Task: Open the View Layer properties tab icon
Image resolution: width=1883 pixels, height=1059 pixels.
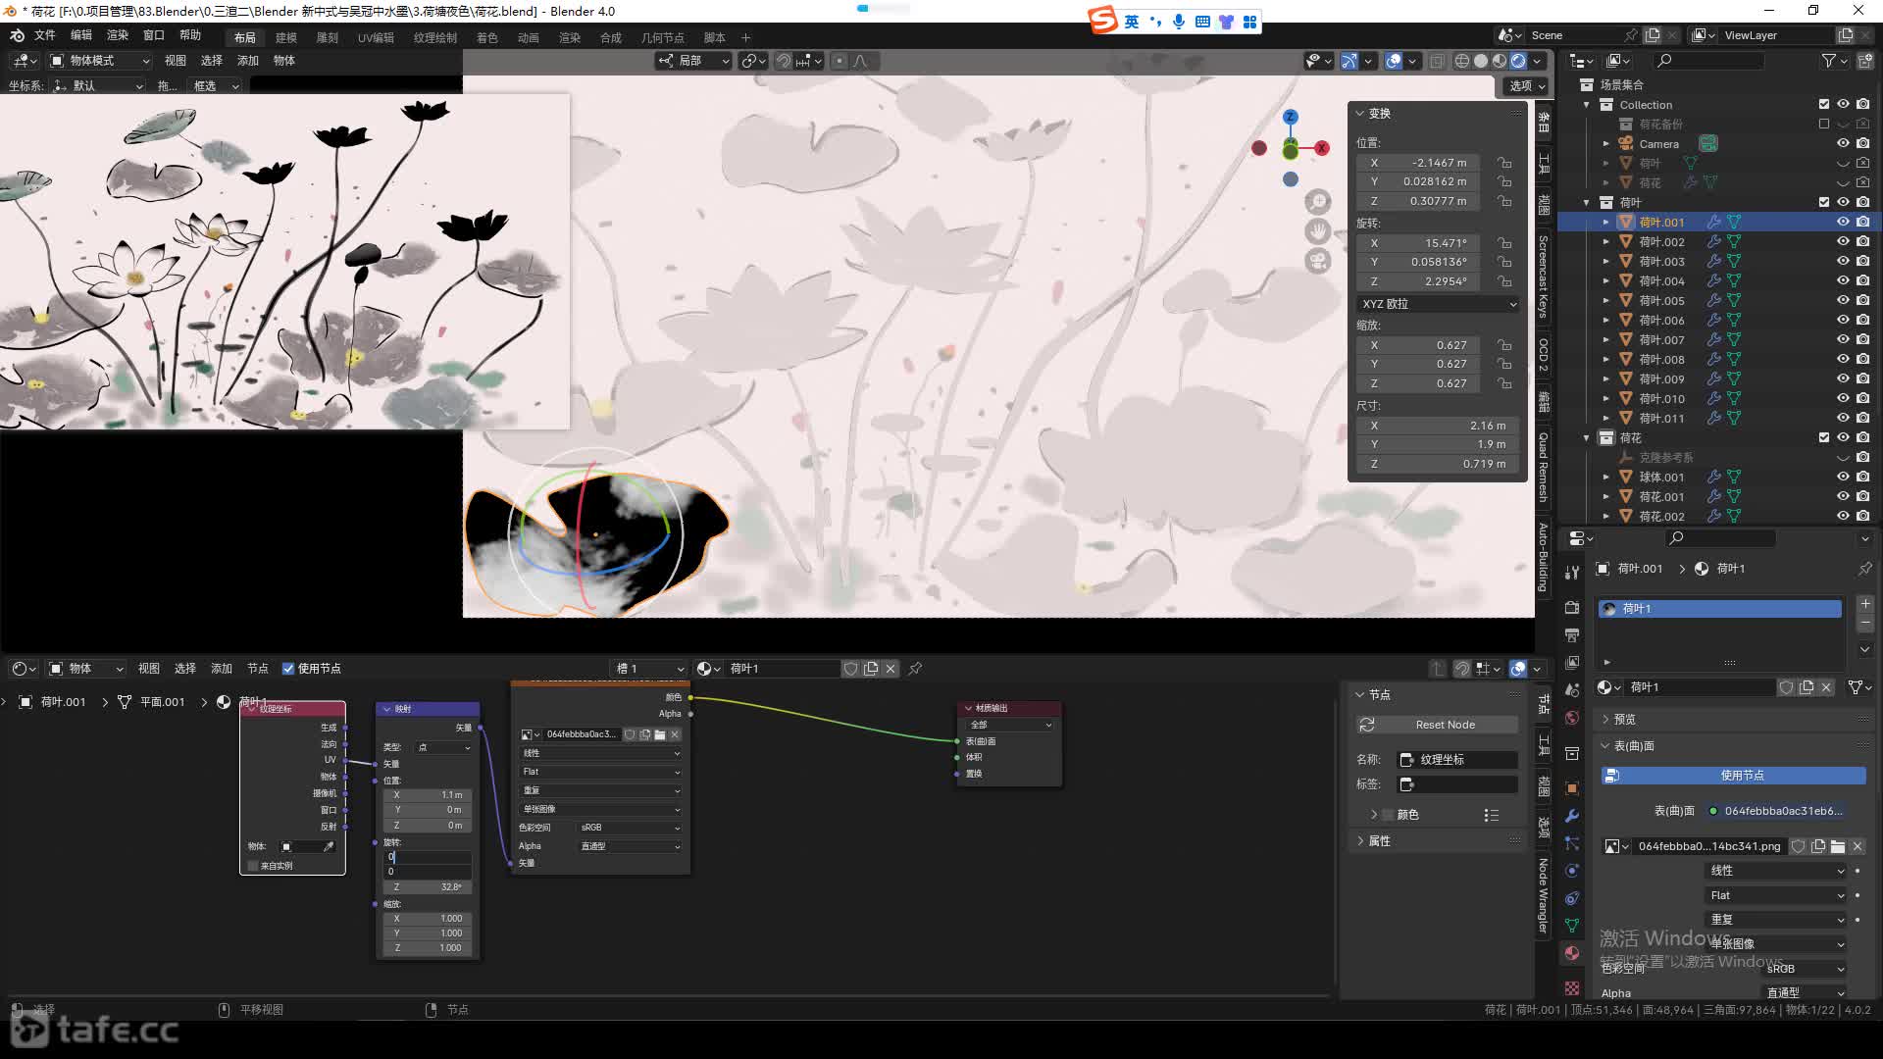Action: click(1572, 663)
